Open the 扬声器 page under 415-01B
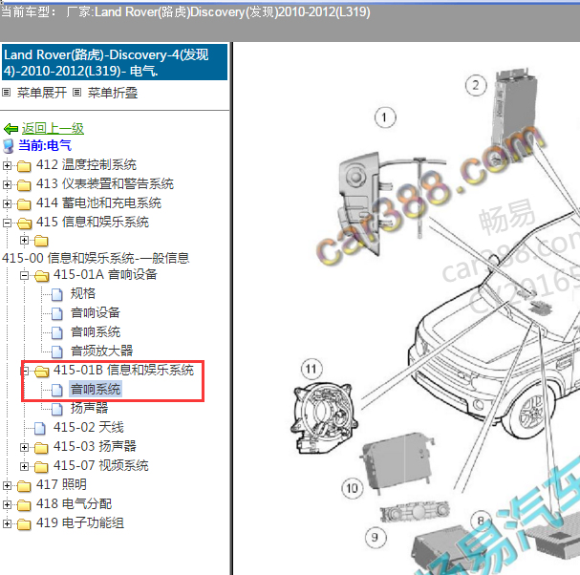Screen dimensions: 580x575 tap(90, 408)
